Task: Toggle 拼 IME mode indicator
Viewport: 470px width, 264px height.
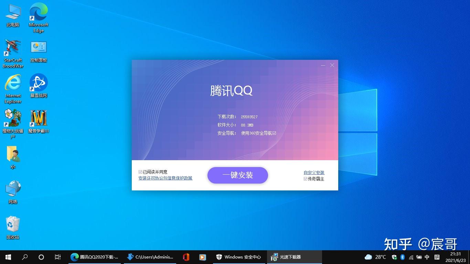Action: 437,257
